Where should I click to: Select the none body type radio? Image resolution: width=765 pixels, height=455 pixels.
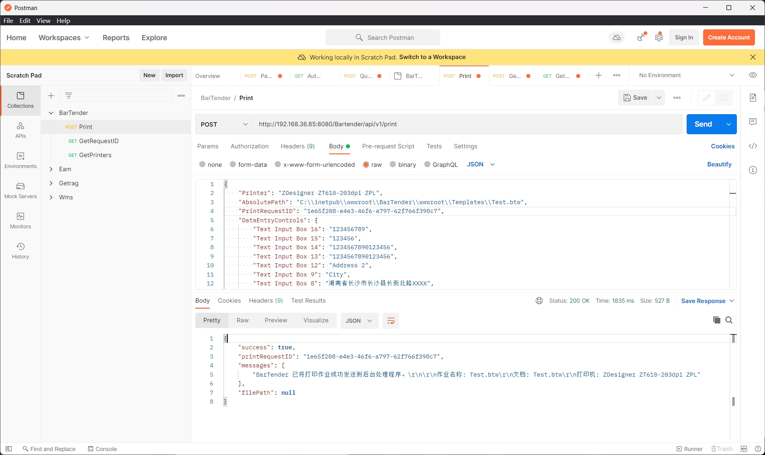pos(202,164)
